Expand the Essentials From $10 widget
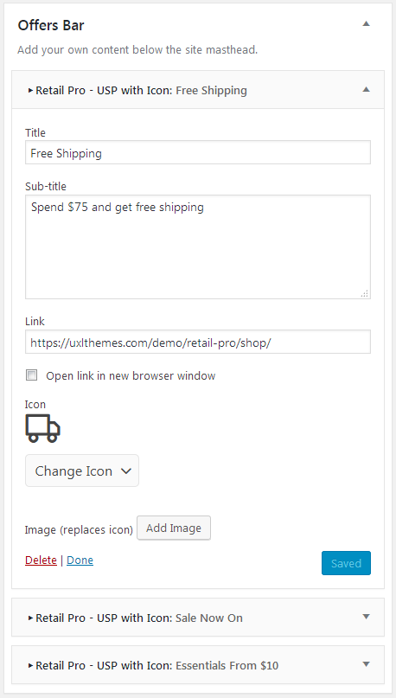396x698 pixels. pyautogui.click(x=198, y=664)
